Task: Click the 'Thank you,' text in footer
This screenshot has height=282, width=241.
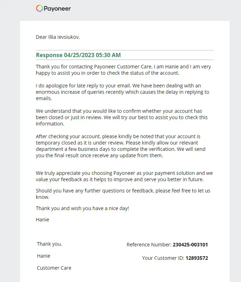Action: [x=49, y=244]
